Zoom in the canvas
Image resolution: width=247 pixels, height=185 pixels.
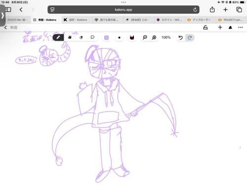154,37
